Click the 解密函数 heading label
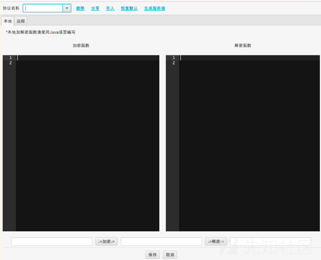Screen dimensions: 321x260 [x=243, y=45]
